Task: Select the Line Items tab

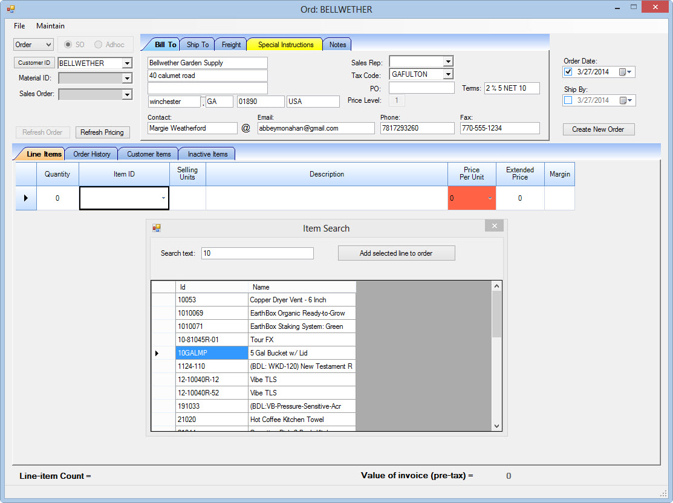Action: [44, 154]
